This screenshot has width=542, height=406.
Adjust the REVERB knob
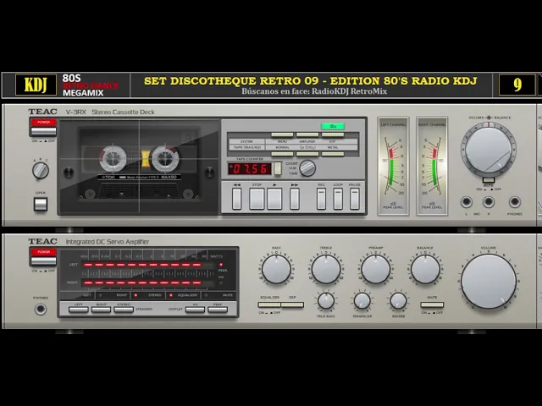point(398,301)
